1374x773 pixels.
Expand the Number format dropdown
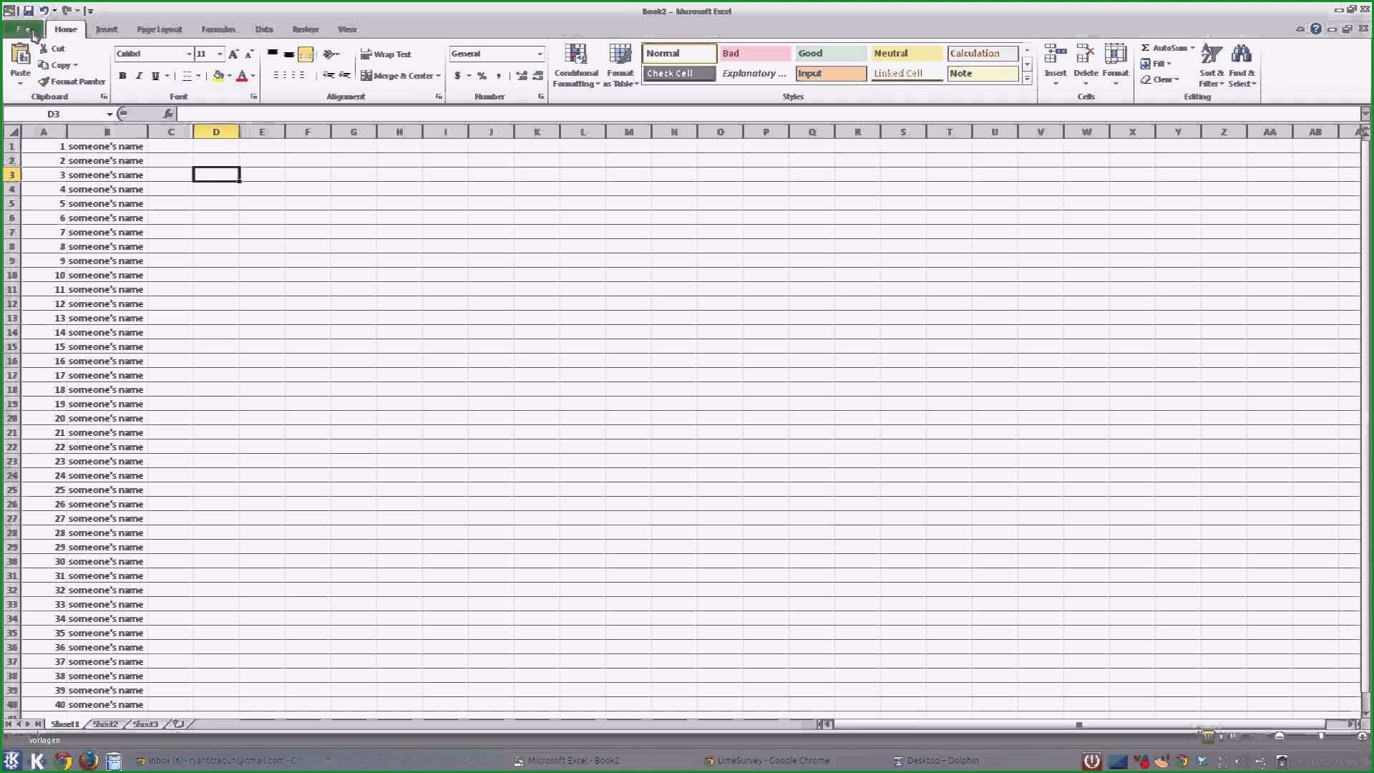[x=539, y=54]
